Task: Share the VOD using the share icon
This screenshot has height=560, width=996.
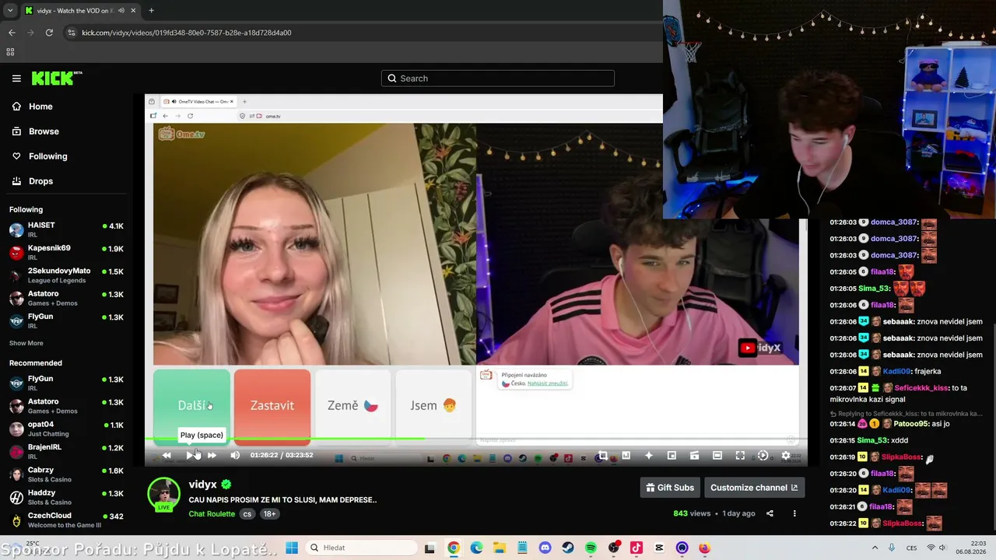Action: coord(770,513)
